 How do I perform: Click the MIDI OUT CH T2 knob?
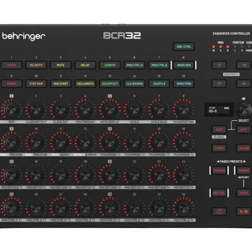pyautogui.click(x=85, y=175)
